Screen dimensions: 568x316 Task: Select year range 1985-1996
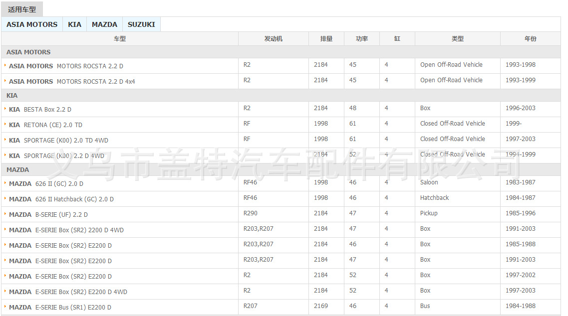521,213
